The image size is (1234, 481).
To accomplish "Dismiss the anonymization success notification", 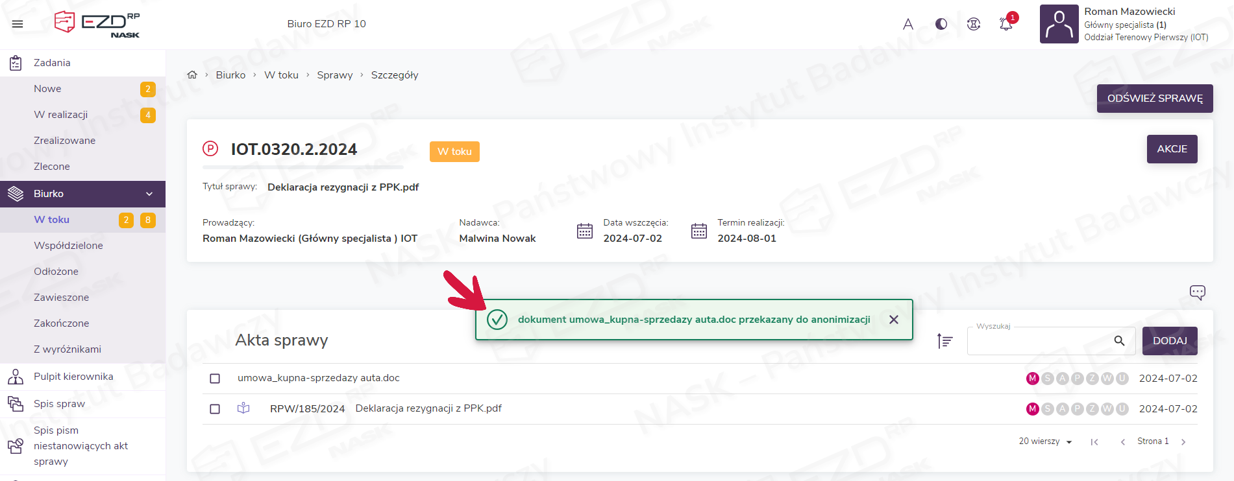I will [894, 320].
